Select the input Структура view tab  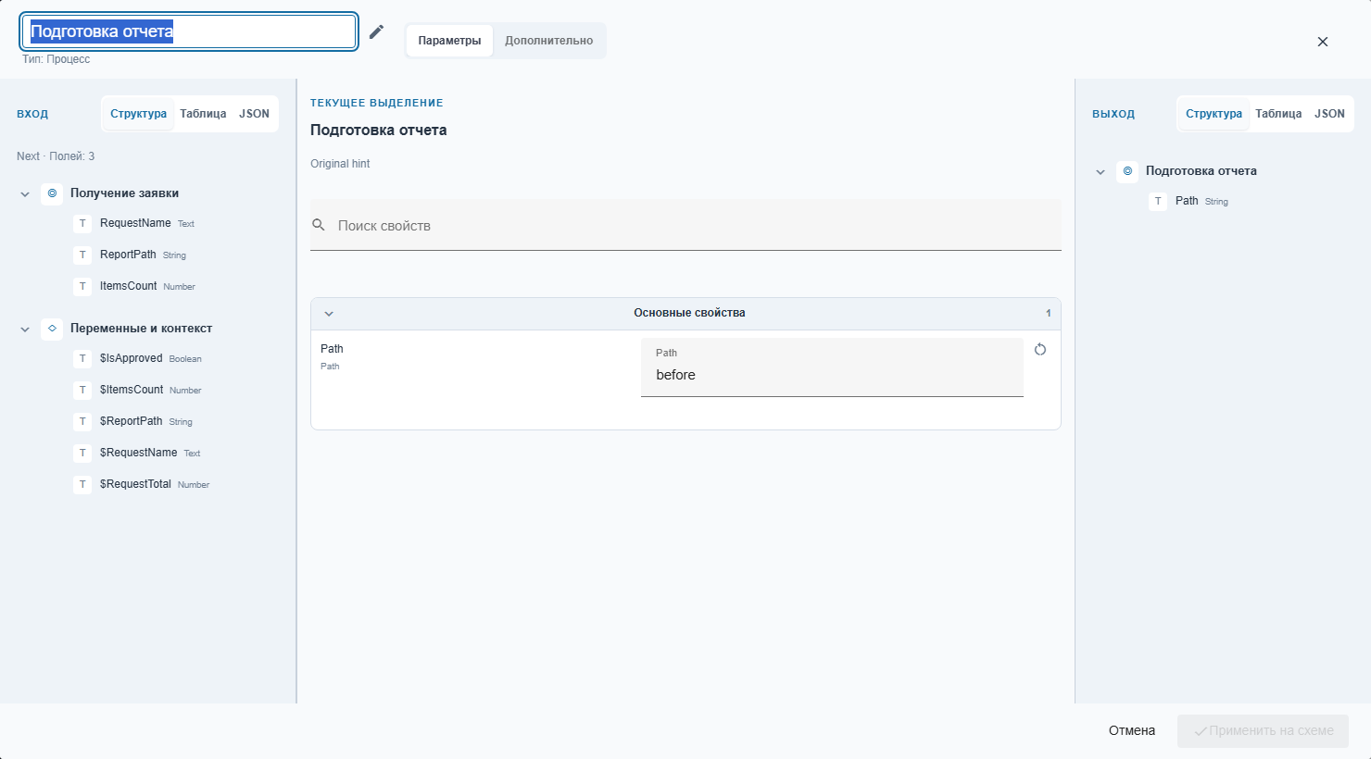coord(138,114)
